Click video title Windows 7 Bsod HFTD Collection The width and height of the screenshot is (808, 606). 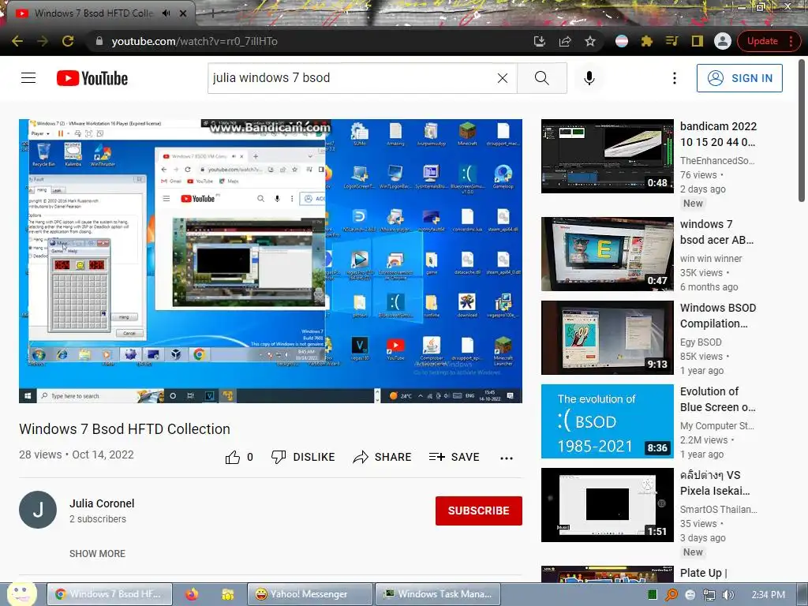pyautogui.click(x=125, y=428)
